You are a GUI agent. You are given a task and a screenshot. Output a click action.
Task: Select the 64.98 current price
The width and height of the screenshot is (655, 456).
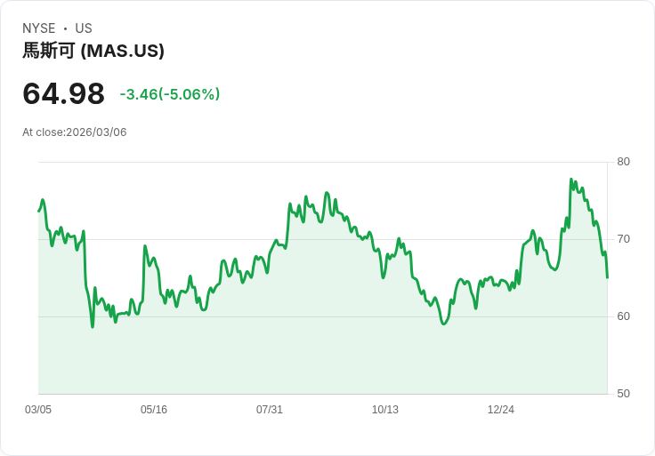[x=63, y=93]
